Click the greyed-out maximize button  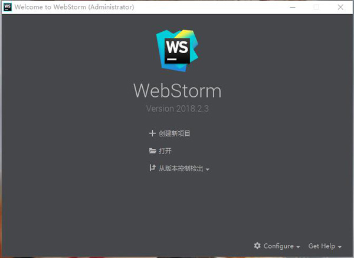pos(316,7)
